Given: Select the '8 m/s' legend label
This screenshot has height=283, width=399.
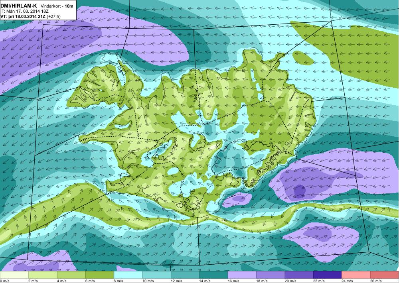Looking at the screenshot, I should tap(119, 281).
